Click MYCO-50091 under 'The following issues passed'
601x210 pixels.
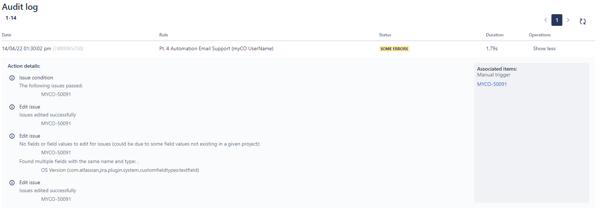56,94
